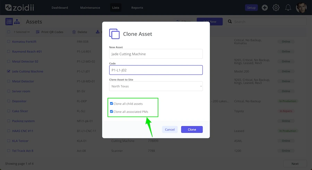Click the Clone button
Image resolution: width=312 pixels, height=170 pixels.
click(x=192, y=129)
